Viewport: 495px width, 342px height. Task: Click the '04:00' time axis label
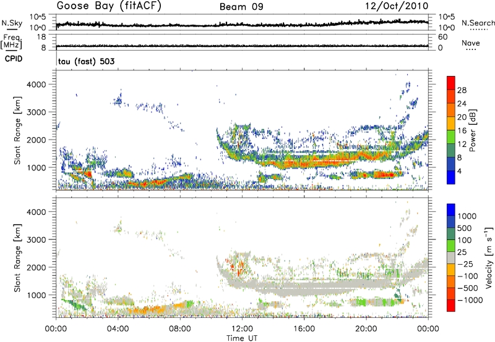coord(118,329)
